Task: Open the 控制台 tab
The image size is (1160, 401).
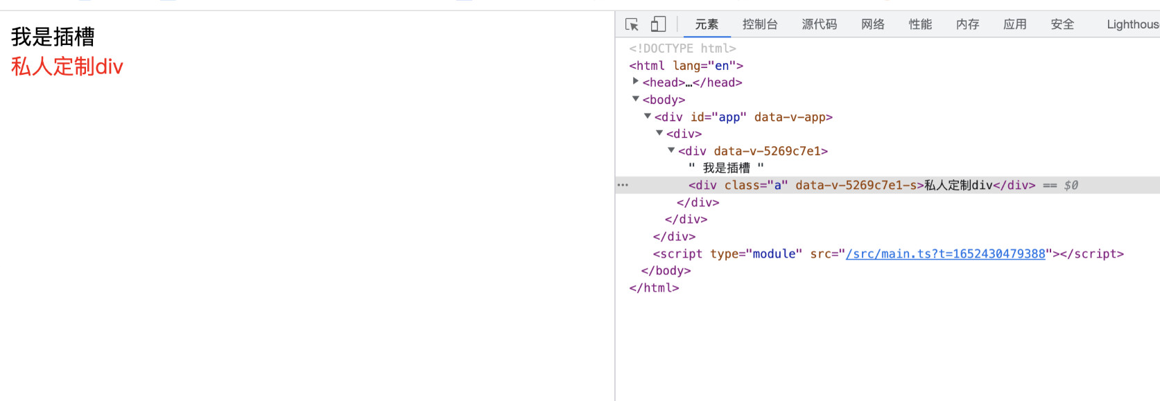Action: coord(760,24)
